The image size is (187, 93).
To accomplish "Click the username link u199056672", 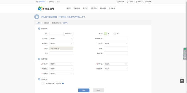I will (x=42, y=2).
